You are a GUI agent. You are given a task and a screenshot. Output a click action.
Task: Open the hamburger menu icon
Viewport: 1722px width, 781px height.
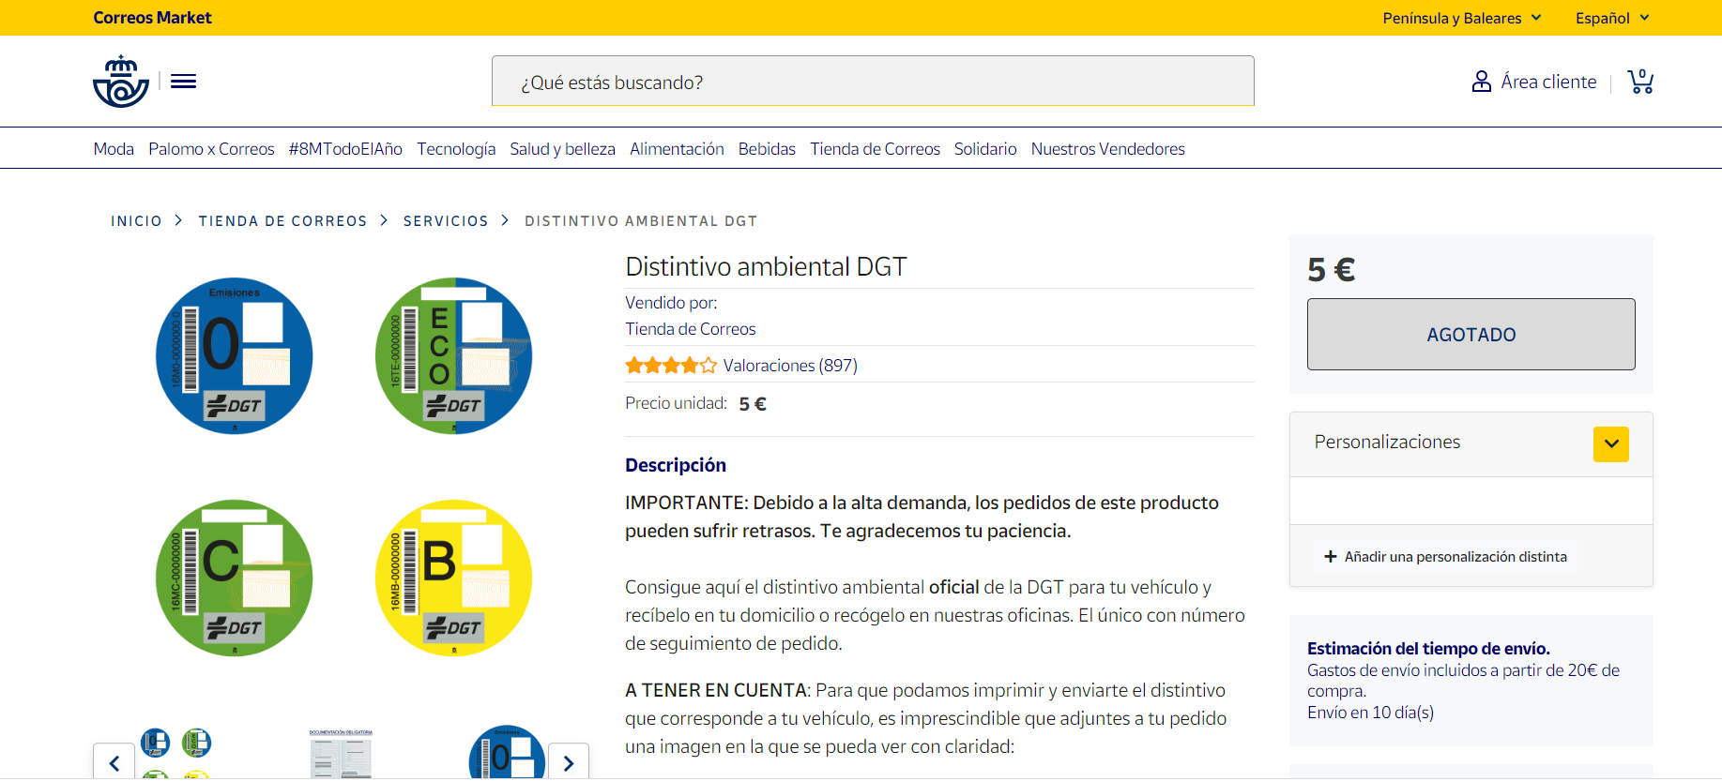(184, 82)
